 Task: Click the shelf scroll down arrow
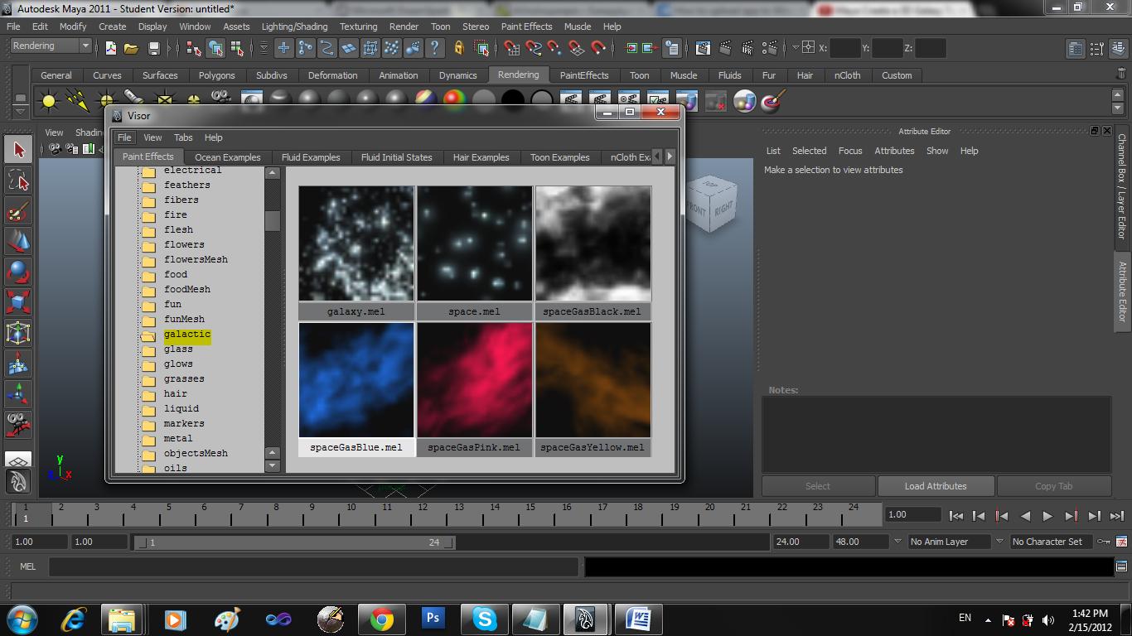[x=1117, y=108]
